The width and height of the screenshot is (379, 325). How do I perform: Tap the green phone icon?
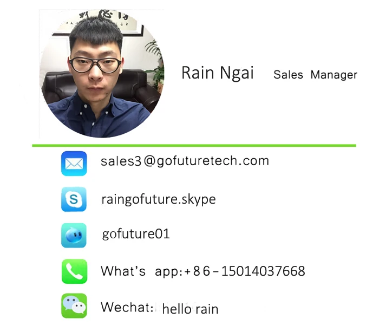pos(74,271)
